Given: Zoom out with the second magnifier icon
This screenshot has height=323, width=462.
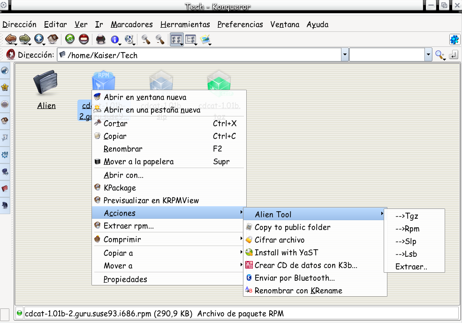Looking at the screenshot, I should click(159, 39).
